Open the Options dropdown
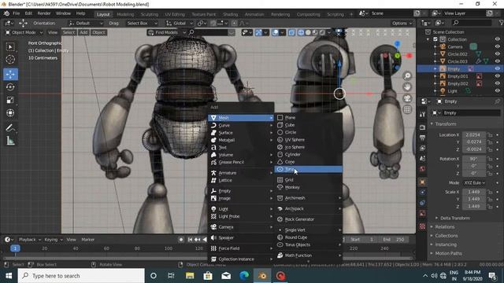This screenshot has width=504, height=283. click(x=402, y=23)
